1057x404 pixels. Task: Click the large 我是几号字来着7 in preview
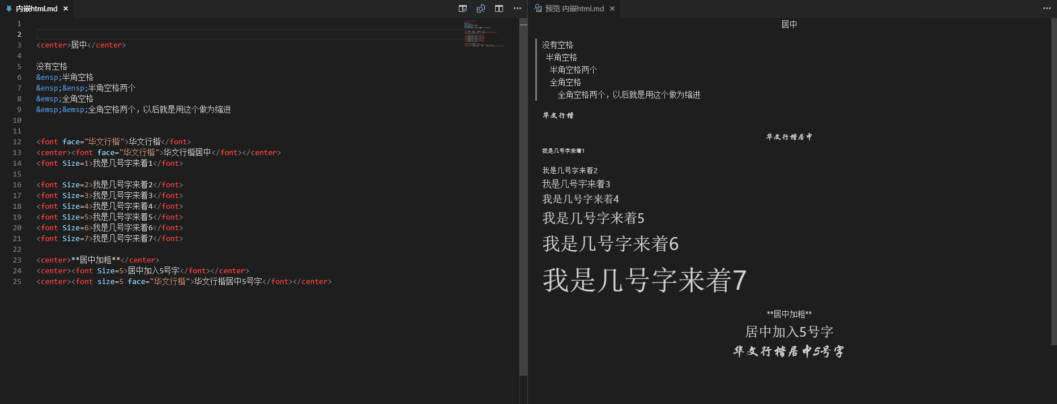pyautogui.click(x=645, y=280)
